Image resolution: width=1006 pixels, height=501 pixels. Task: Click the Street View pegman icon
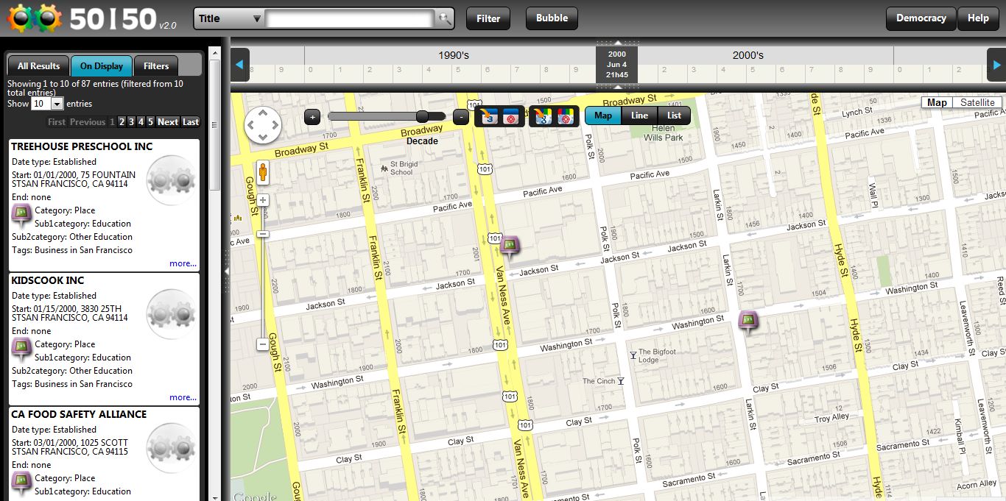(x=262, y=174)
